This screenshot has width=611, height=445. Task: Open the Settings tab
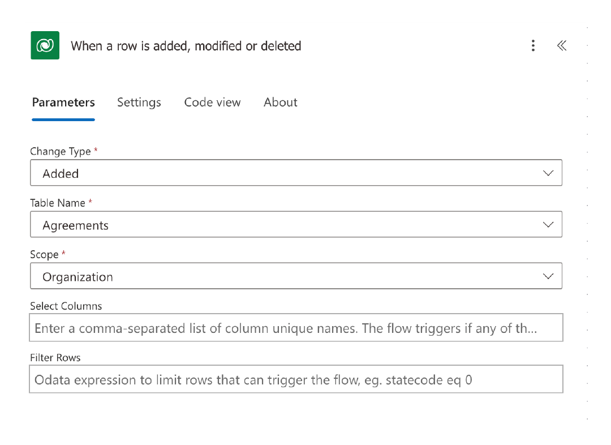click(139, 102)
